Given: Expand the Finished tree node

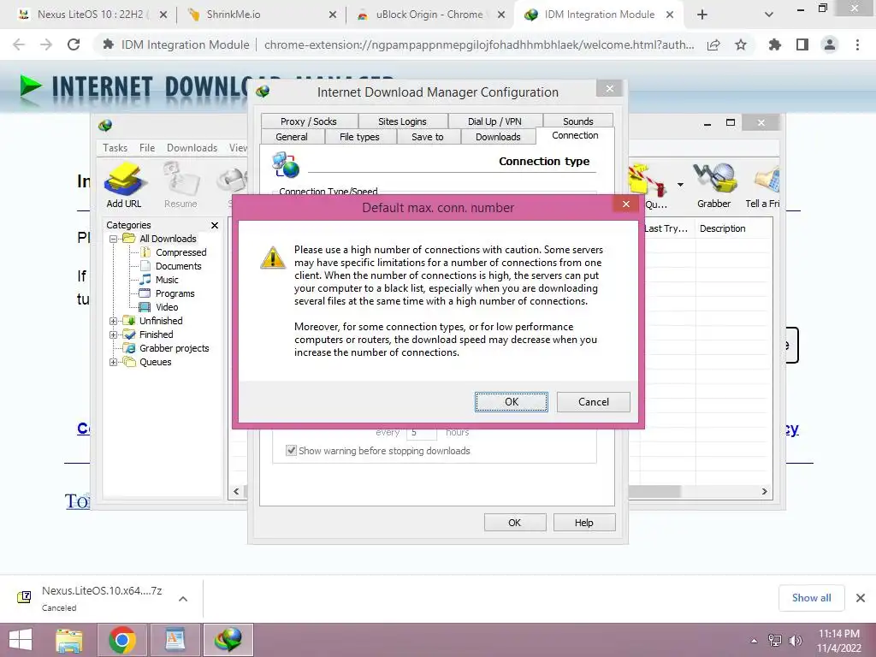Looking at the screenshot, I should tap(114, 334).
